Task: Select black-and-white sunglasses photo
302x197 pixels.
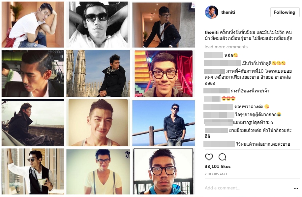Action: pyautogui.click(x=98, y=25)
